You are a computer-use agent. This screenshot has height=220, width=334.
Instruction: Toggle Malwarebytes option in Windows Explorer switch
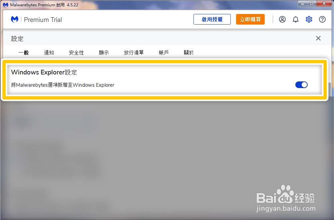click(301, 85)
